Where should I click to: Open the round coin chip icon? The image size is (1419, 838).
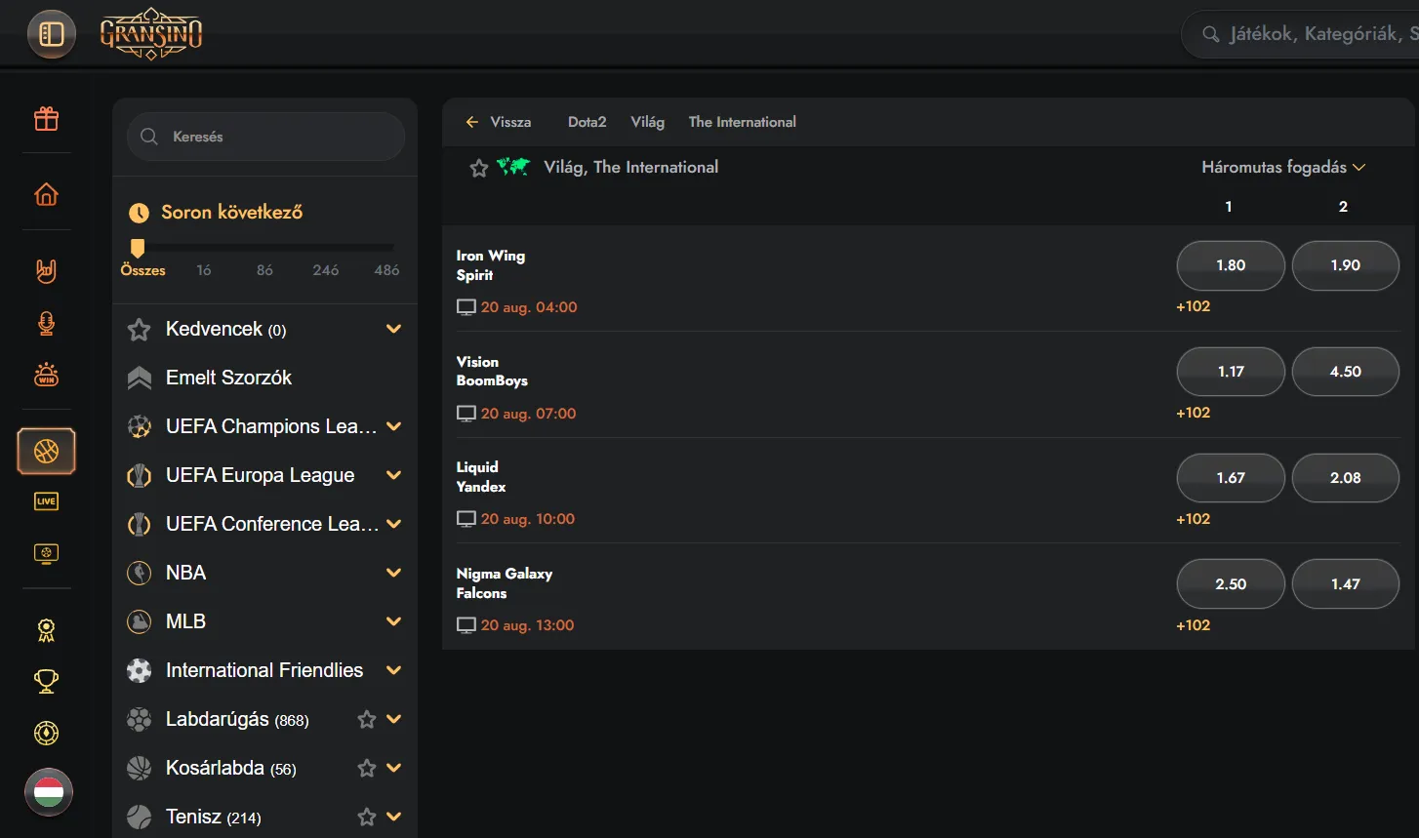click(x=47, y=733)
